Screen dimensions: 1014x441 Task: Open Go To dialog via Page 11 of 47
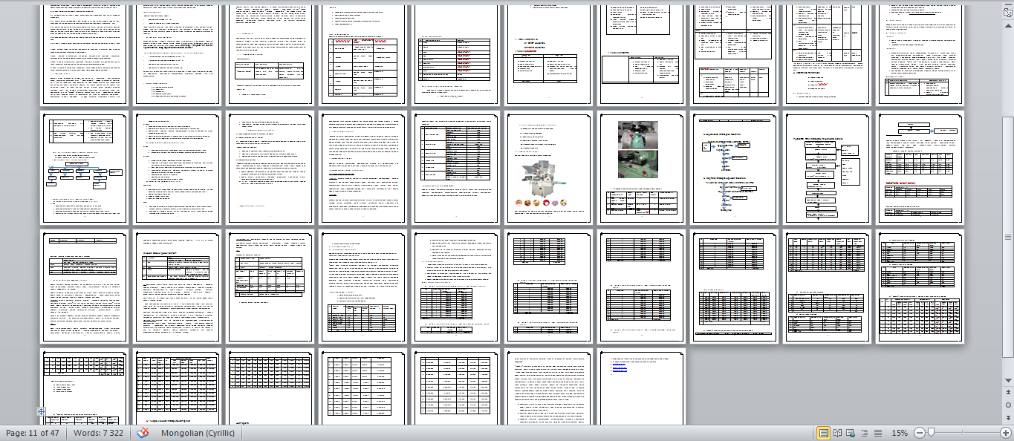click(33, 432)
